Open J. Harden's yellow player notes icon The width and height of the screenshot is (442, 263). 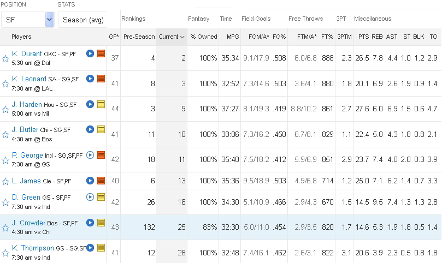[x=101, y=104]
